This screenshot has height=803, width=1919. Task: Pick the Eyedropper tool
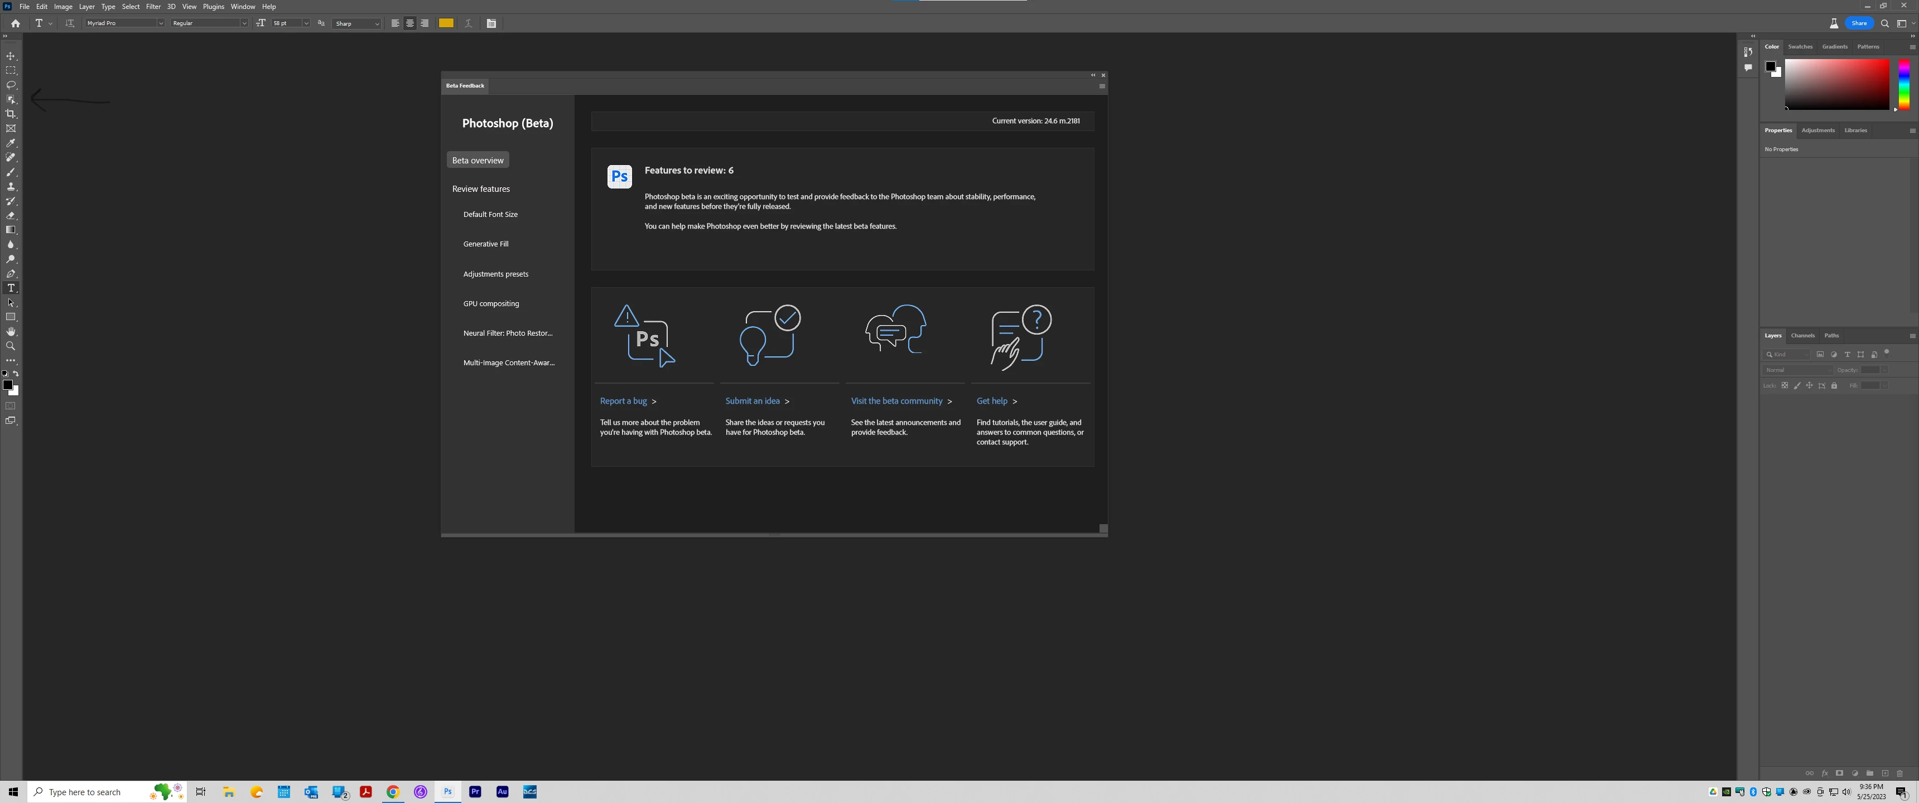11,143
